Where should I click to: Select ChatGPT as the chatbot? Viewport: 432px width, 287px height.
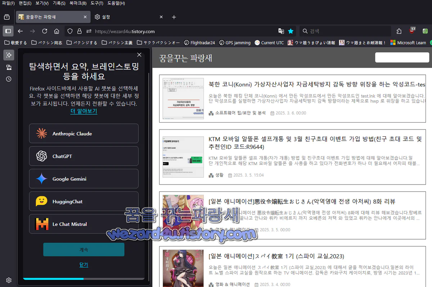coord(84,156)
